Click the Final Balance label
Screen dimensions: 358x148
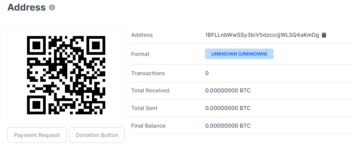pos(148,126)
